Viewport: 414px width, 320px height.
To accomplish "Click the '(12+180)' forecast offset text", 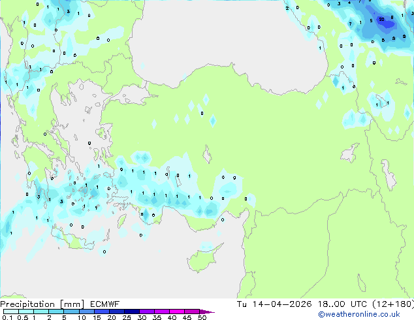I will [x=393, y=304].
